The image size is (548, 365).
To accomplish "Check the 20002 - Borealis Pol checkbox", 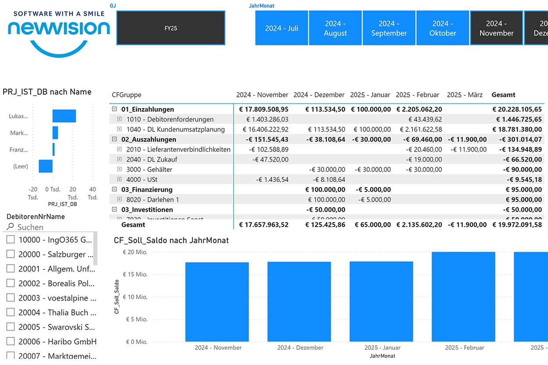I will 11,283.
